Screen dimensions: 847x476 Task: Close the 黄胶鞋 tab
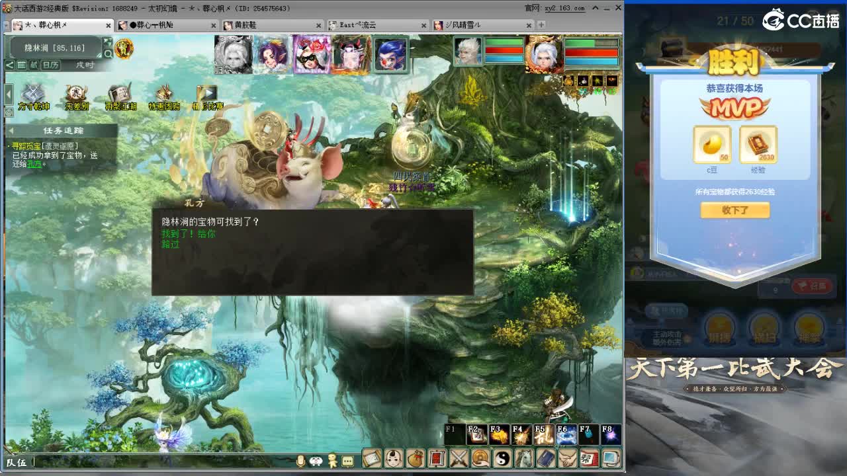318,25
